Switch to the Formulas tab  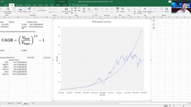[x=28, y=5]
